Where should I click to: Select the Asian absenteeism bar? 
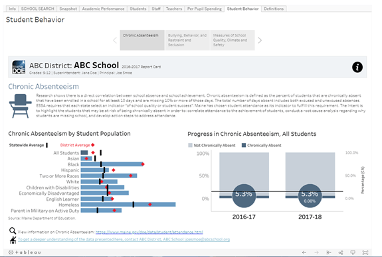coord(86,158)
